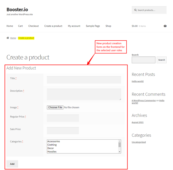Open My account page
This screenshot has height=170, width=173.
pos(74,26)
